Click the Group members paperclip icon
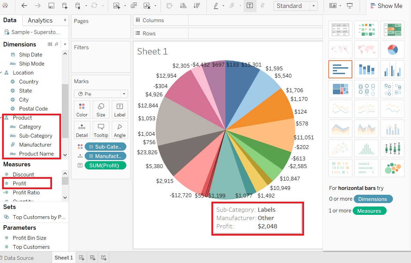This screenshot has width=411, height=263. click(232, 6)
